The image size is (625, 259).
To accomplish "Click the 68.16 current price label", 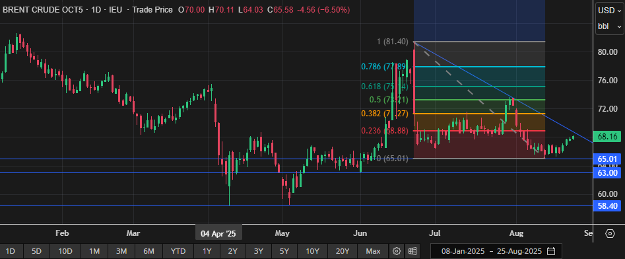I will (607, 137).
